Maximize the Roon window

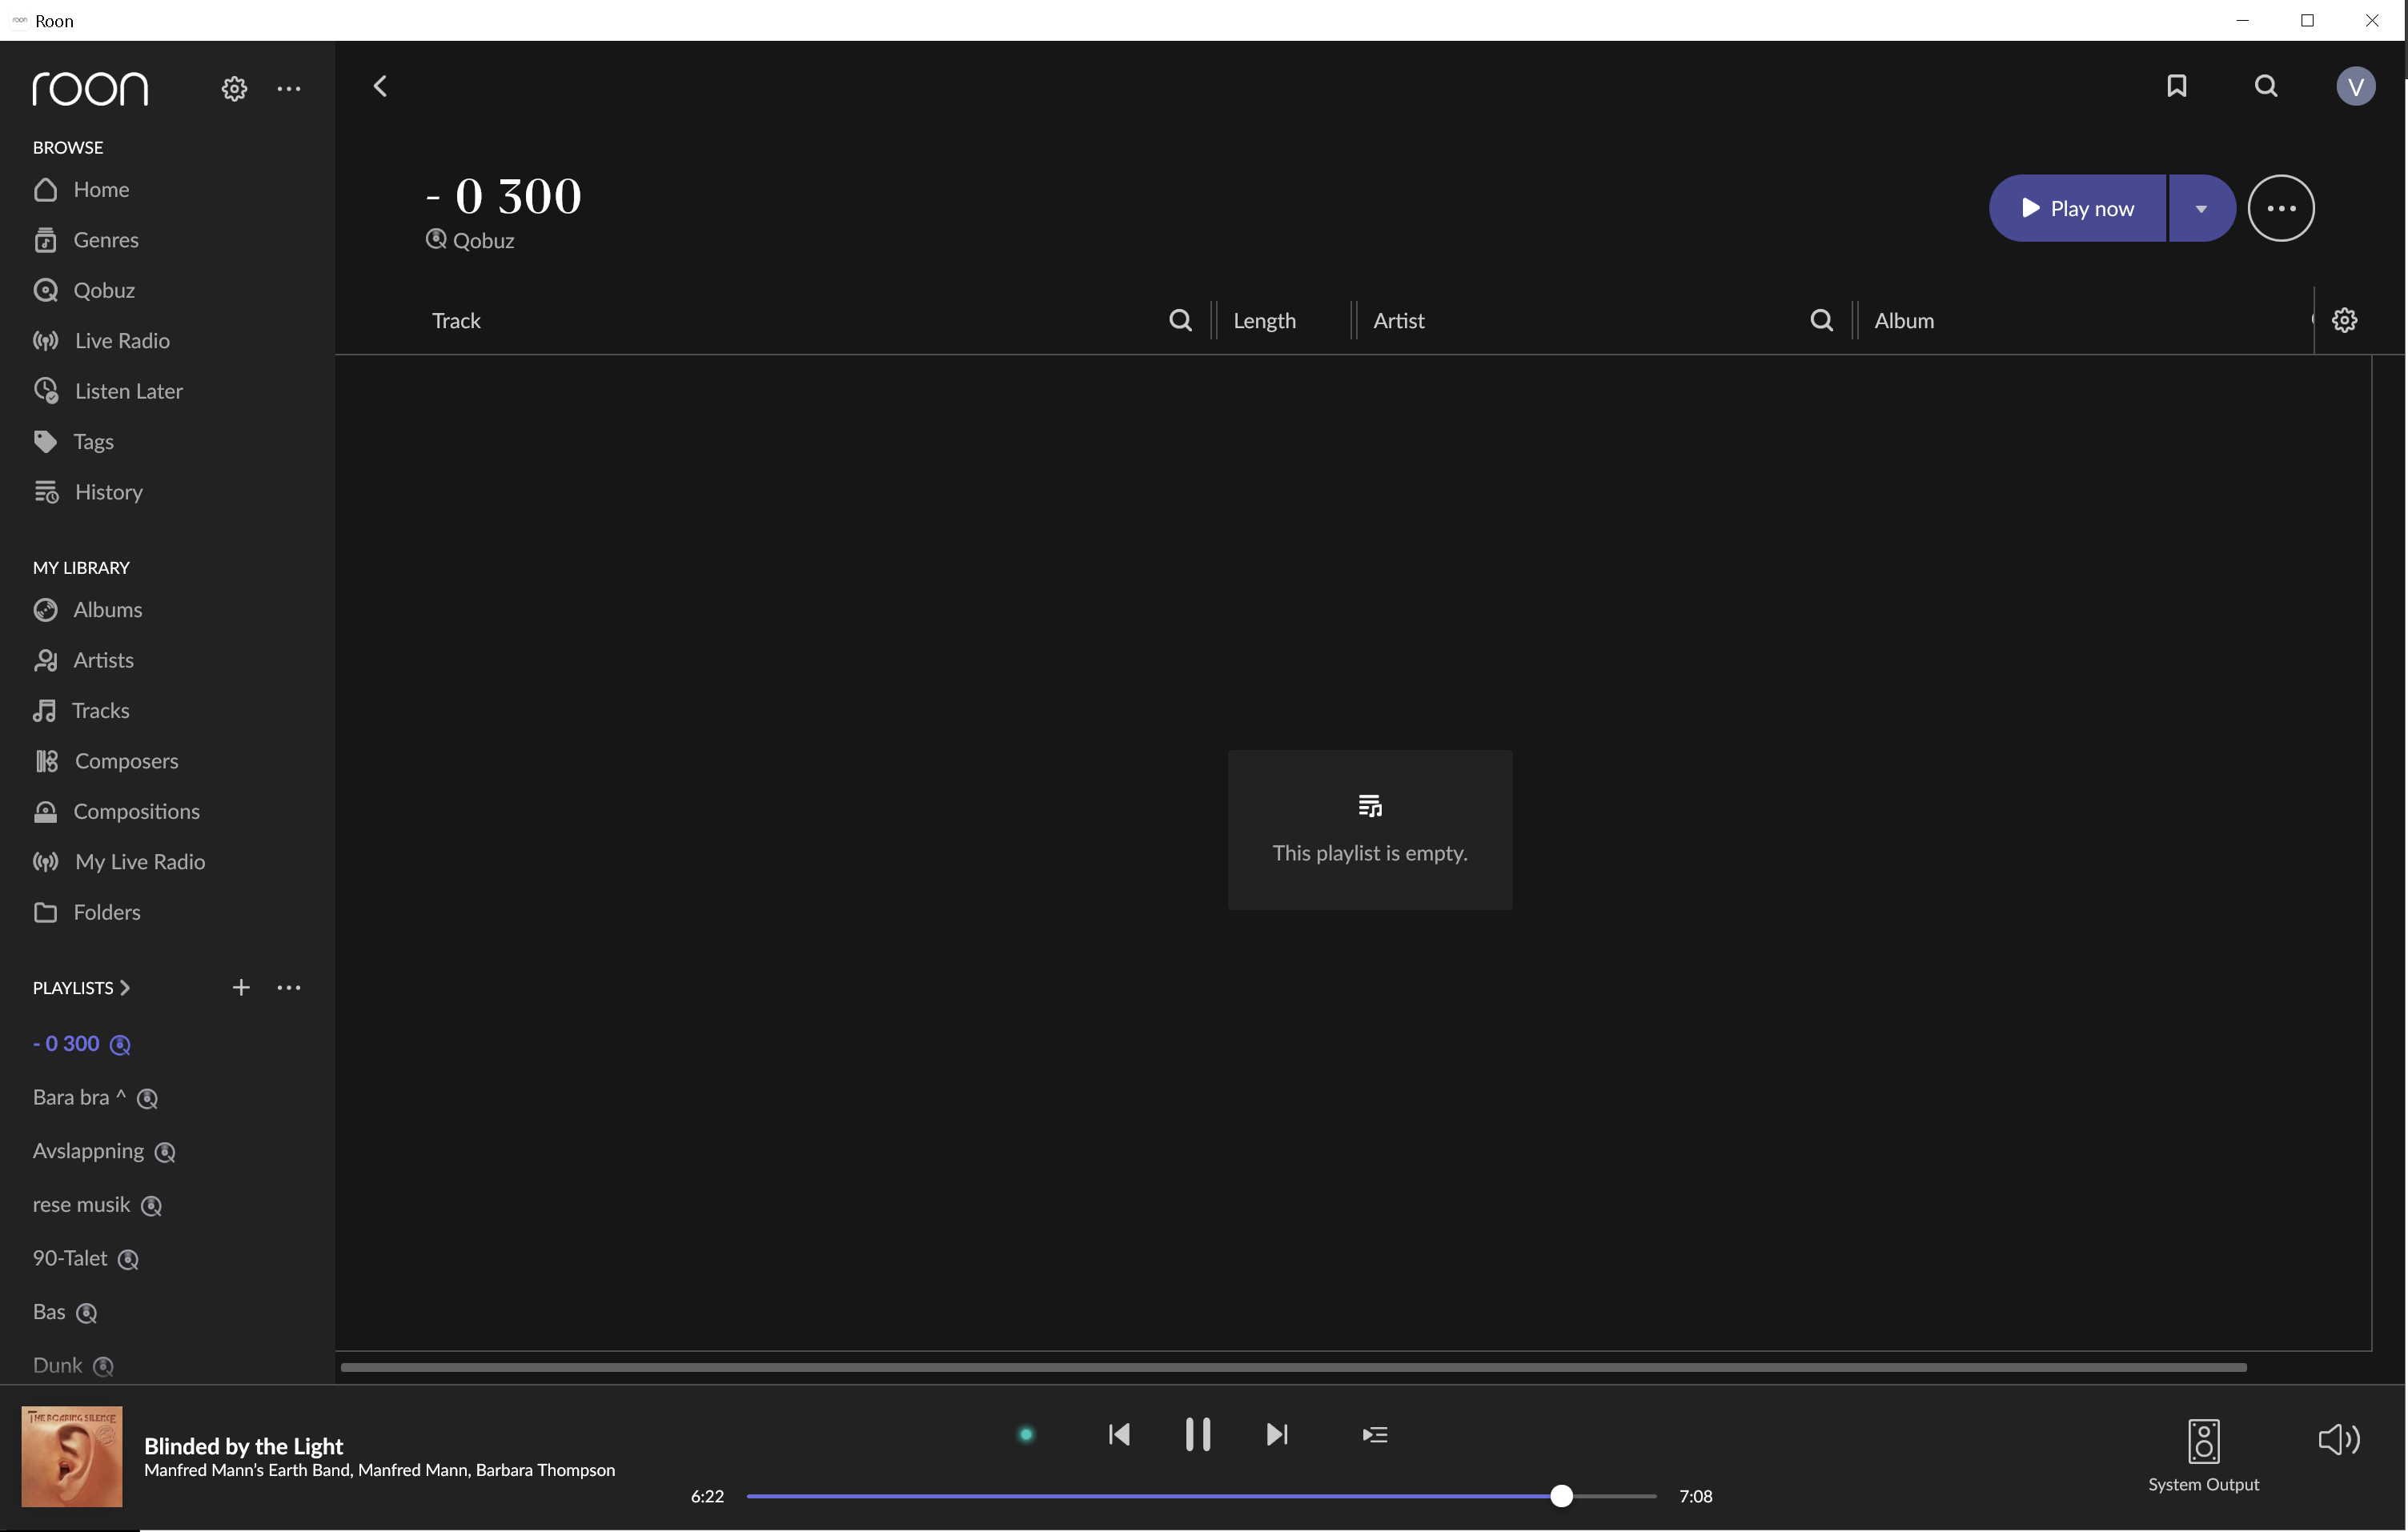[x=2307, y=20]
